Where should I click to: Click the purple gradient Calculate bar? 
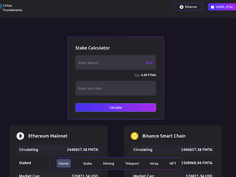click(x=116, y=107)
